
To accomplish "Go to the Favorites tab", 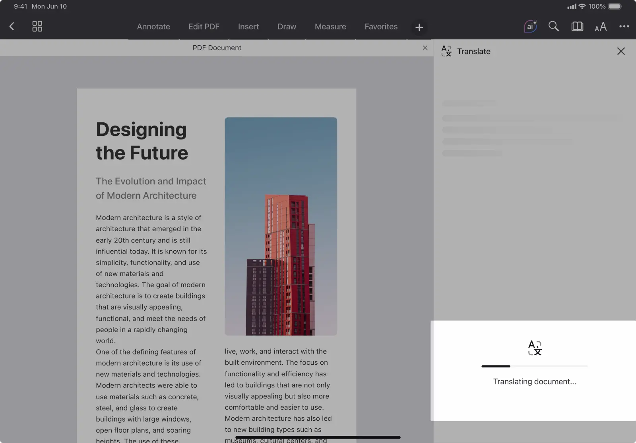I will pos(381,27).
